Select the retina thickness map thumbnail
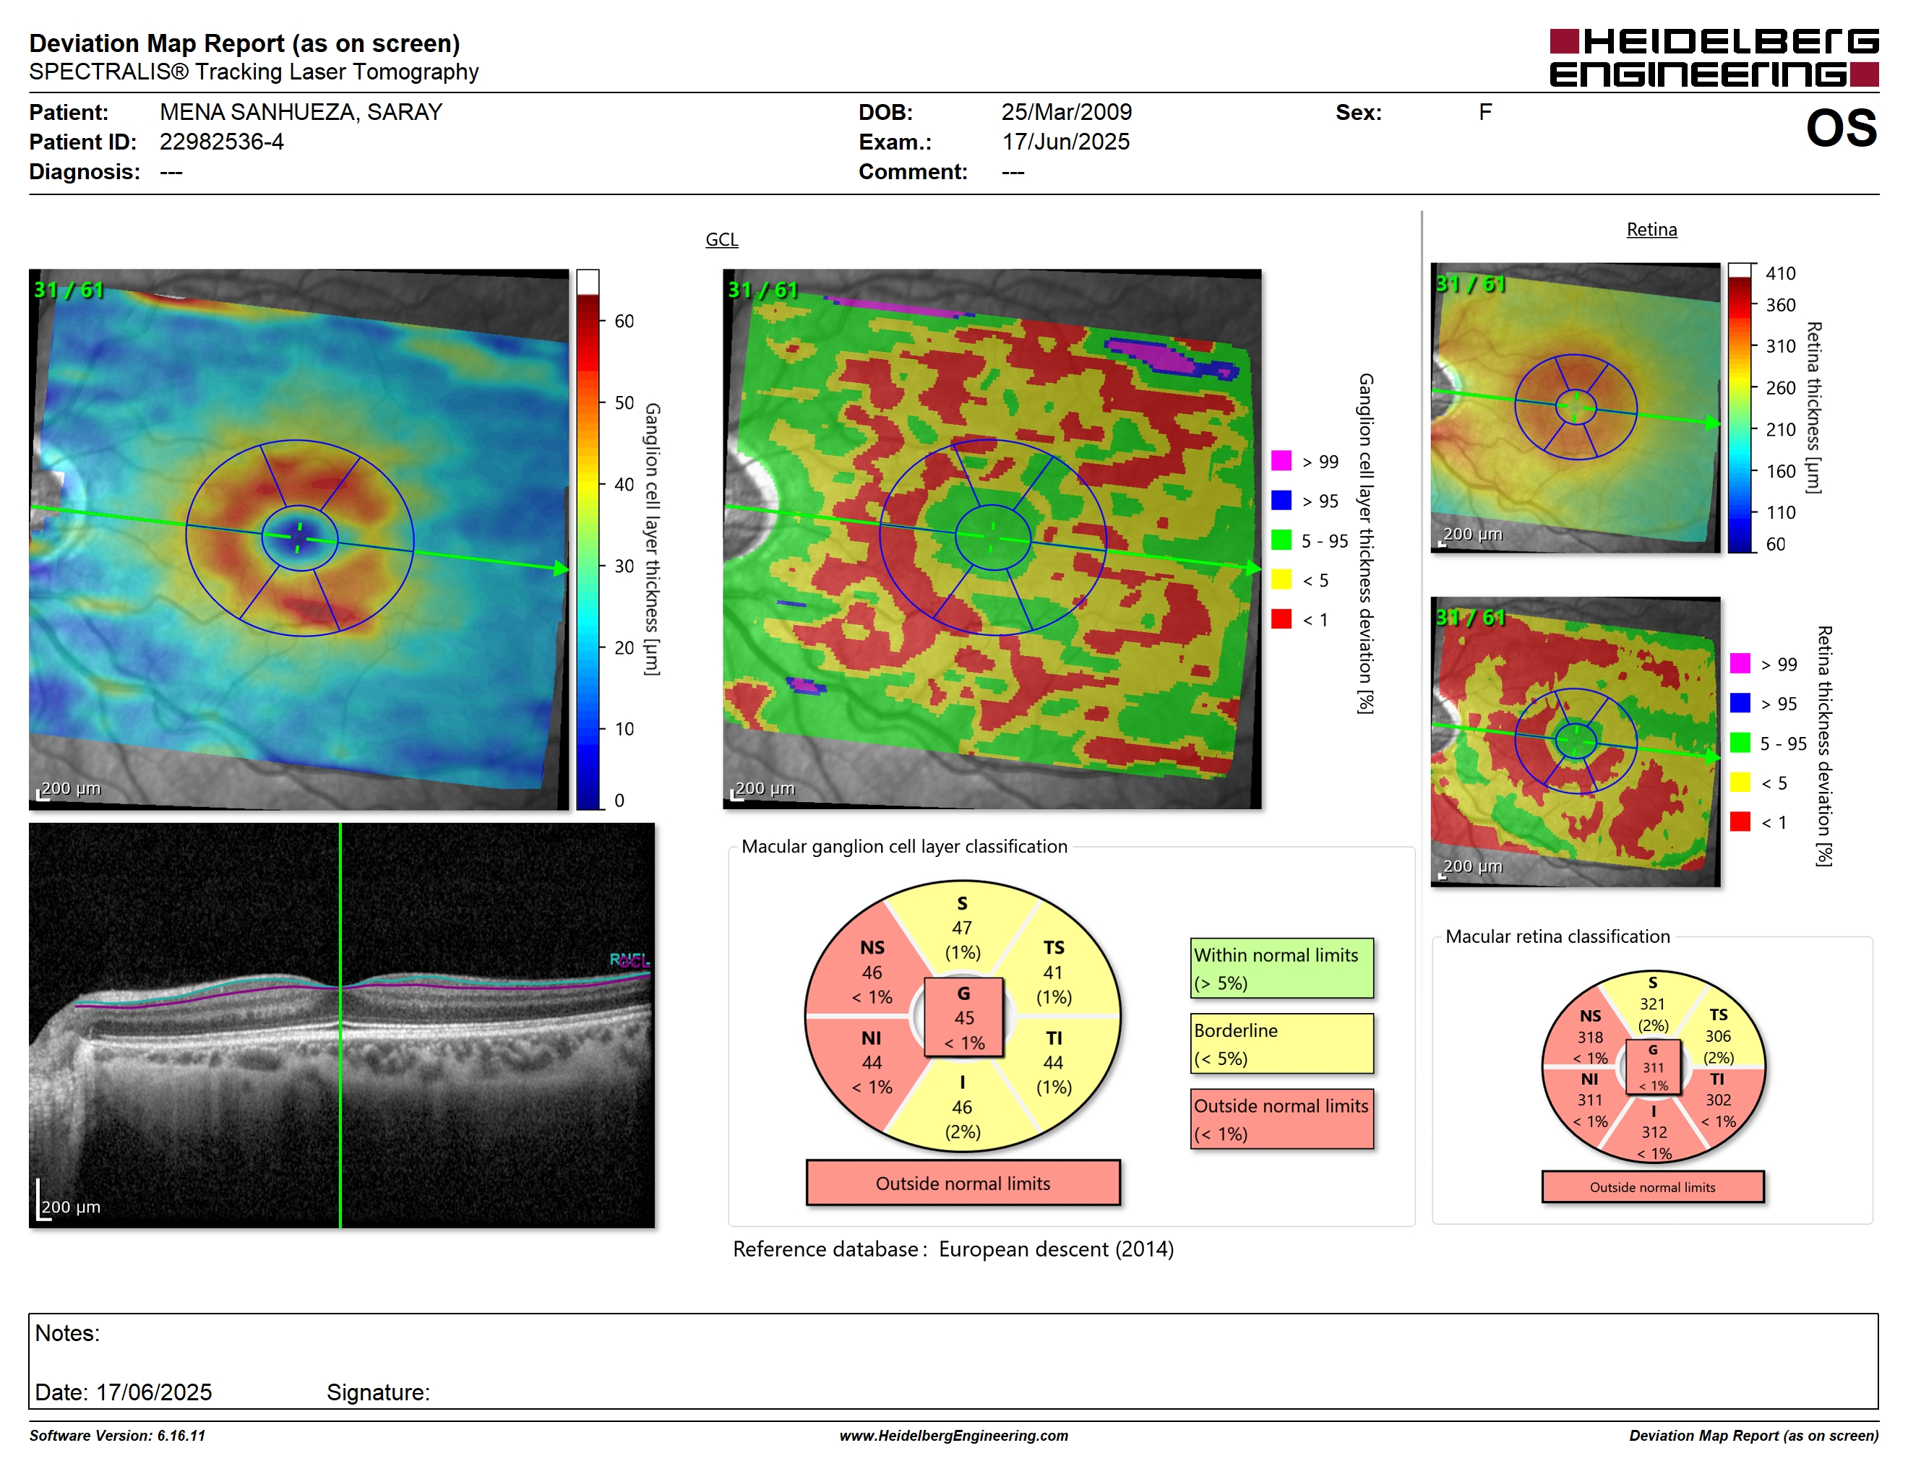 click(x=1575, y=408)
